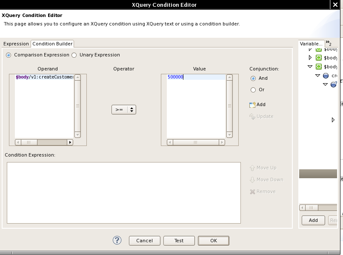Image resolution: width=343 pixels, height=255 pixels.
Task: Click the Value vertical scrollbar thumb
Action: click(x=229, y=106)
